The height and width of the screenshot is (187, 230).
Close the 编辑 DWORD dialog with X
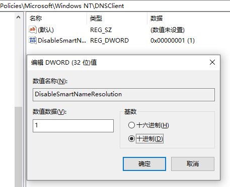coord(212,62)
